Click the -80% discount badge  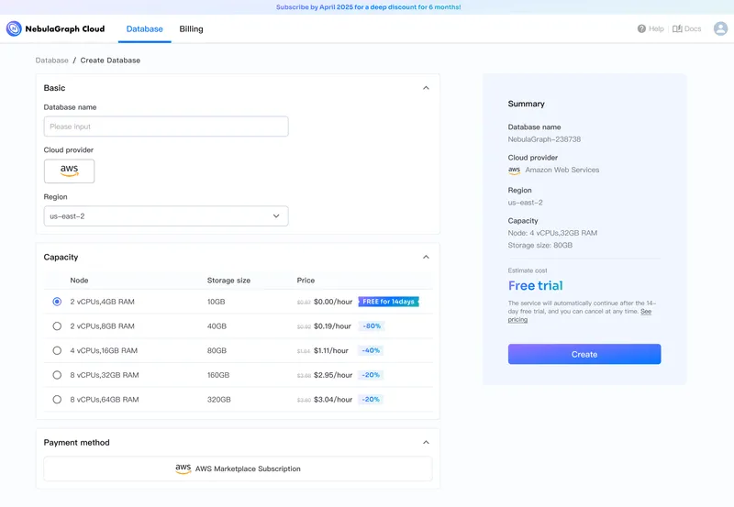371,325
